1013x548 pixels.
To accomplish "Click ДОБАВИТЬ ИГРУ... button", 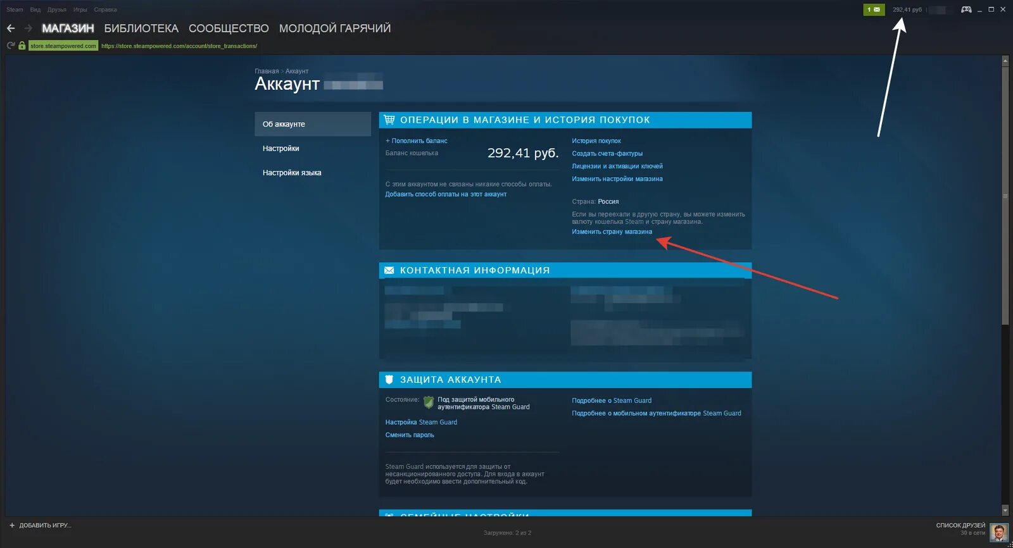I will coord(40,525).
